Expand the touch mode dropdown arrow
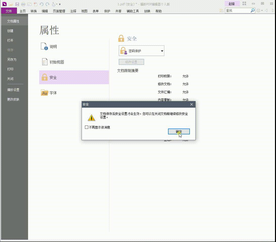Viewport: 276px width, 242px height. (x=57, y=4)
